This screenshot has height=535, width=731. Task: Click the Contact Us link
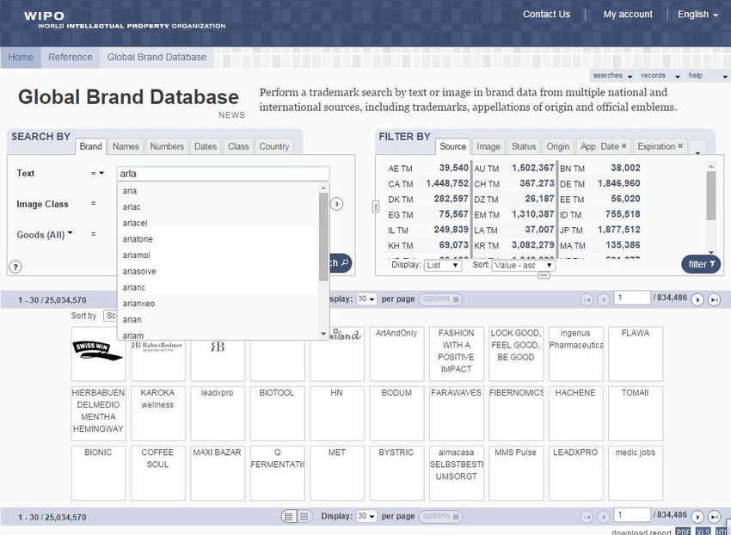click(546, 15)
